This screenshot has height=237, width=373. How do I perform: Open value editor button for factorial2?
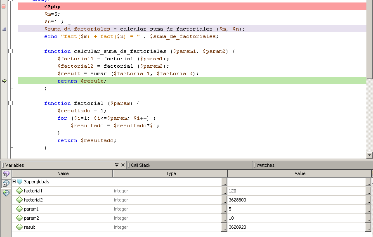coord(368,200)
